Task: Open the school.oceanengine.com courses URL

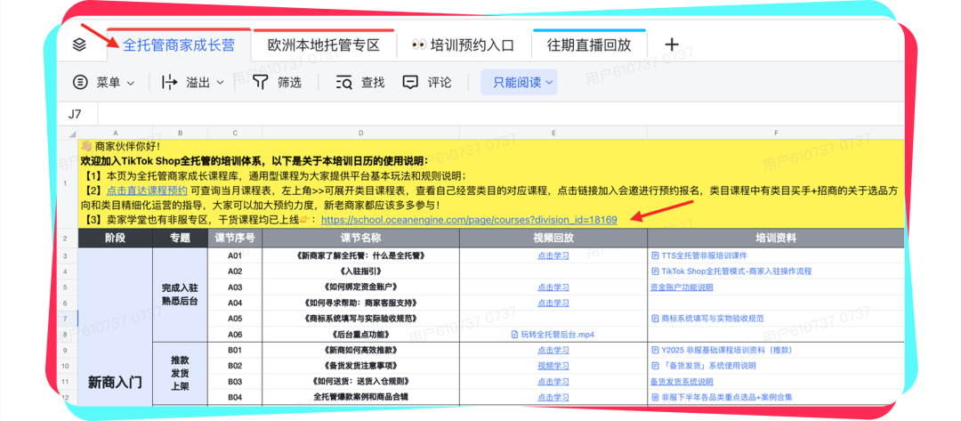Action: (x=469, y=219)
